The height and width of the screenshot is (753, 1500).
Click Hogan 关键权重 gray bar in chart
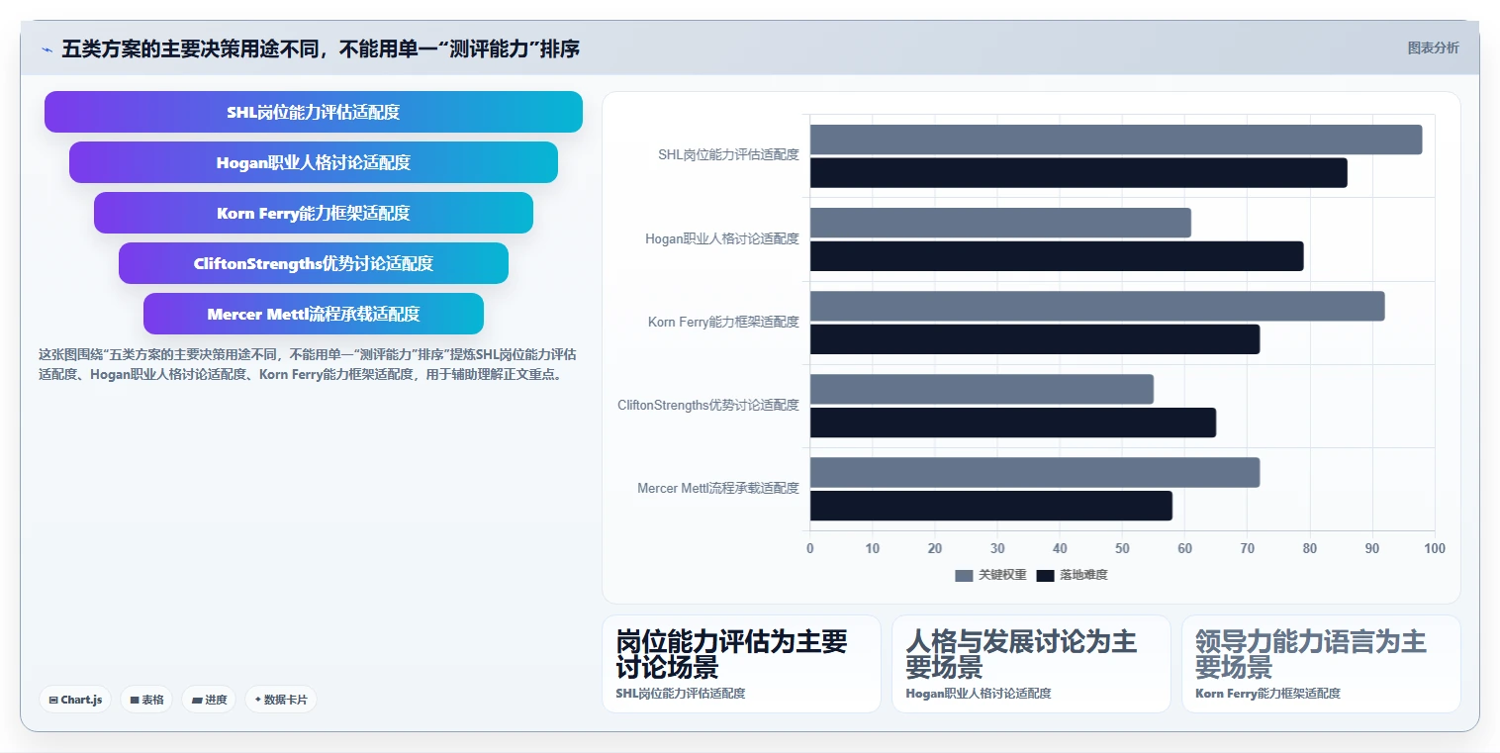coord(1000,223)
